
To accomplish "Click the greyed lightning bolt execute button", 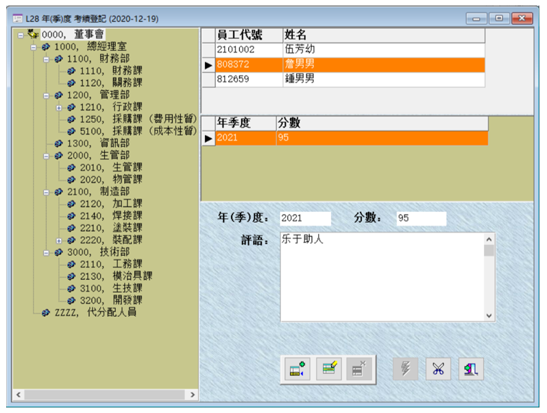I will pyautogui.click(x=405, y=369).
